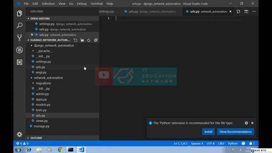Open settings.py in Open Editors list

[62, 24]
